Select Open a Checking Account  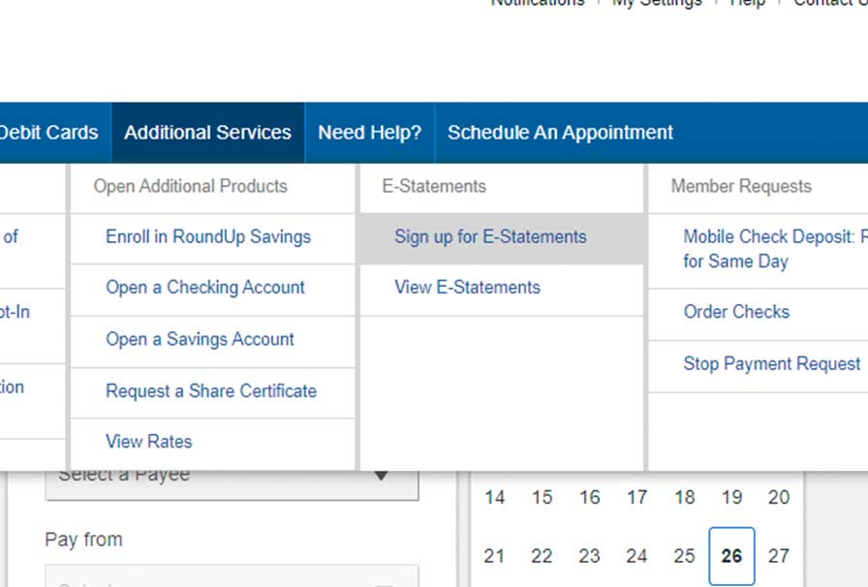[x=205, y=288]
